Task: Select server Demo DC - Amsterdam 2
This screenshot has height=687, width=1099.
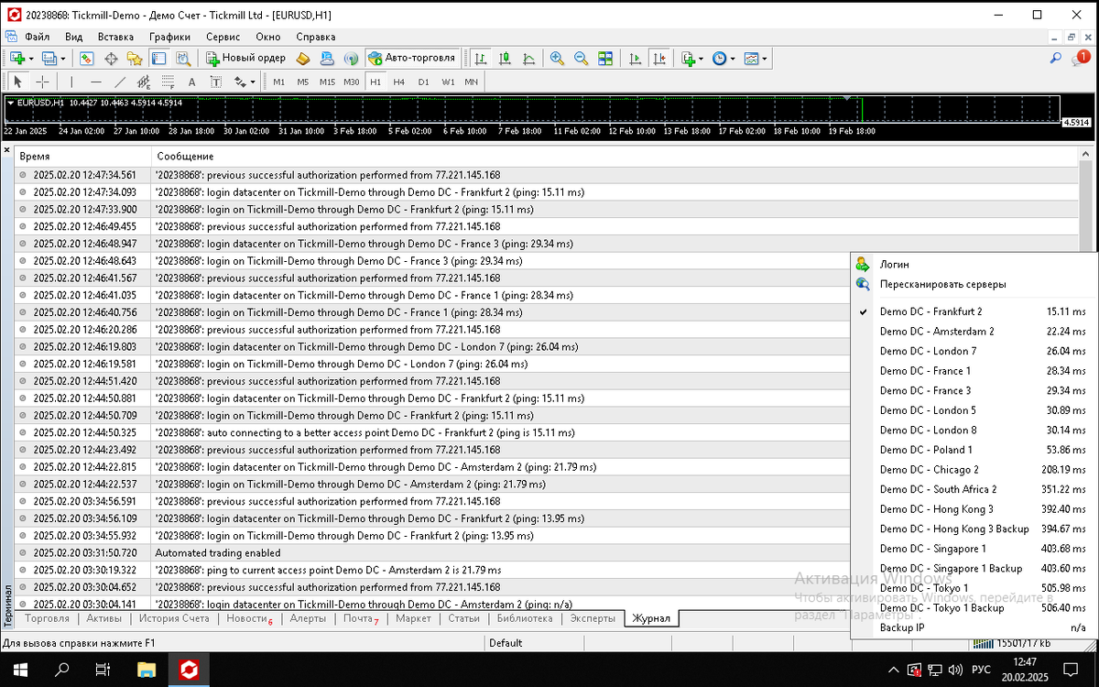Action: (973, 332)
